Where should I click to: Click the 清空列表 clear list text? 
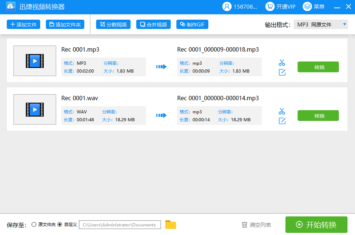pyautogui.click(x=260, y=225)
